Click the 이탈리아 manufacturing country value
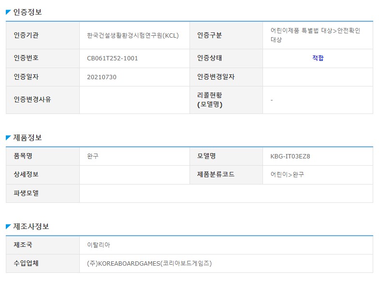The image size is (379, 284). point(99,245)
